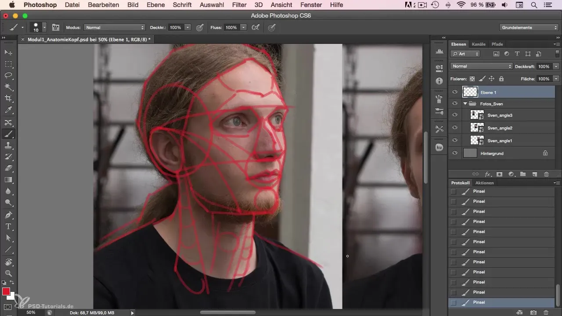Open the Bearbeiten menu

click(103, 5)
